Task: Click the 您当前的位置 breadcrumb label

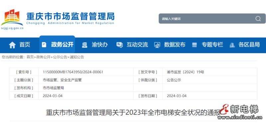Action: (x=13, y=57)
